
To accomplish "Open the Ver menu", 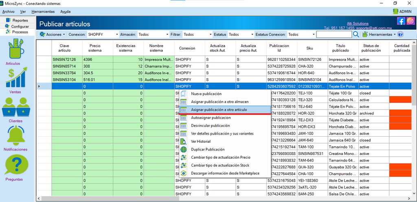I will point(23,12).
